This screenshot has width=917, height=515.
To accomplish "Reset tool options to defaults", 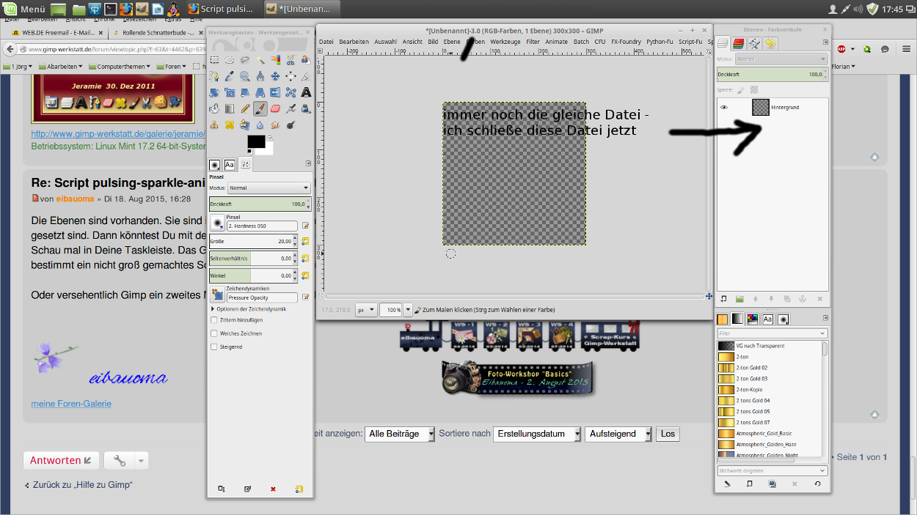I will 299,488.
